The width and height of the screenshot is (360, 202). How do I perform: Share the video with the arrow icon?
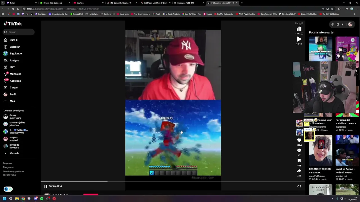(299, 171)
